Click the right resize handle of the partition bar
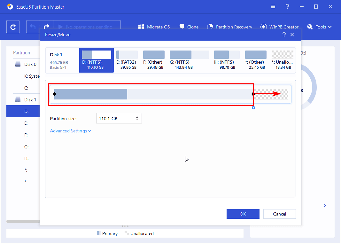341x244 pixels. 253,94
